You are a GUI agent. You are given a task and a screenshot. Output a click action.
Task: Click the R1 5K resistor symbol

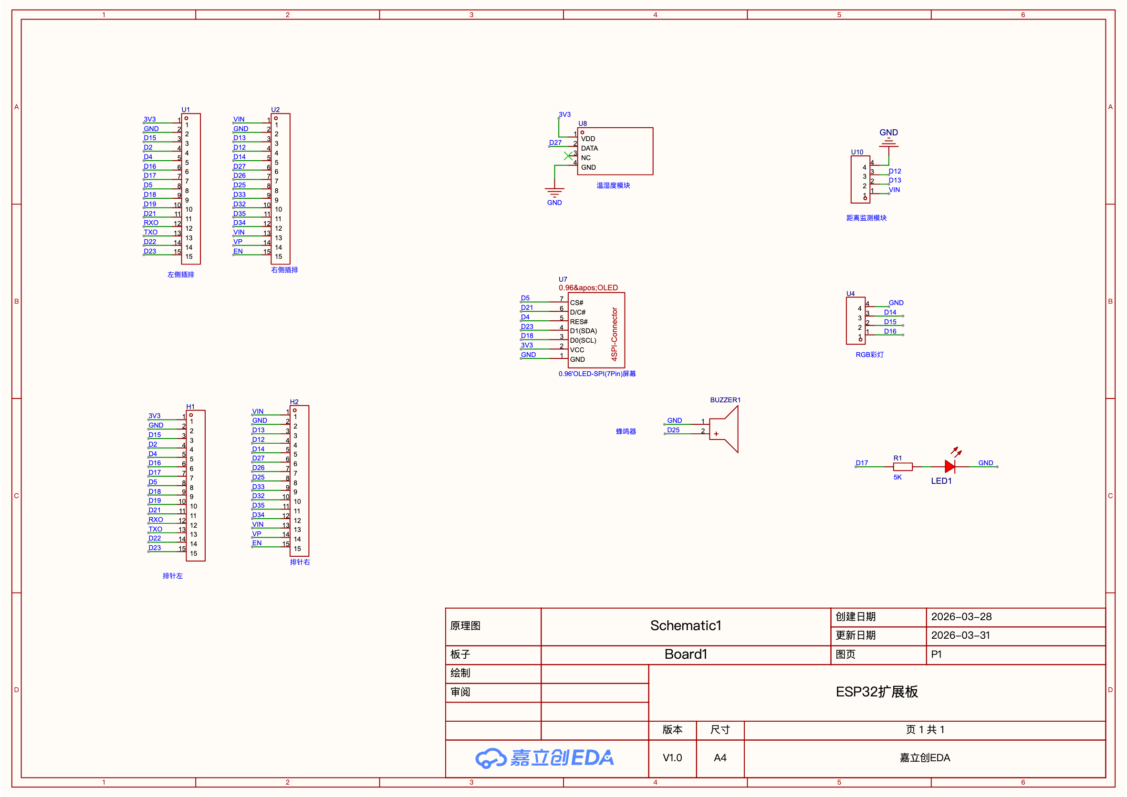[x=902, y=467]
